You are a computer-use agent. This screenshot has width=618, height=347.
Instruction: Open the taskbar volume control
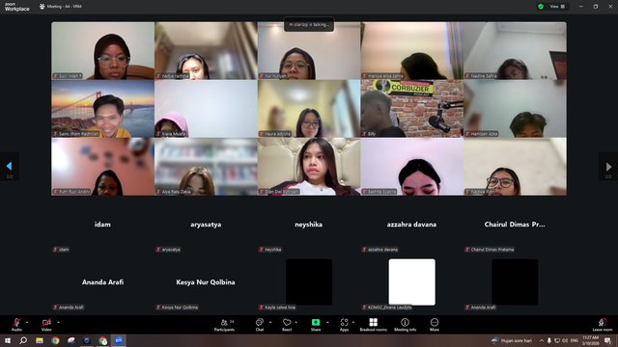pos(565,340)
